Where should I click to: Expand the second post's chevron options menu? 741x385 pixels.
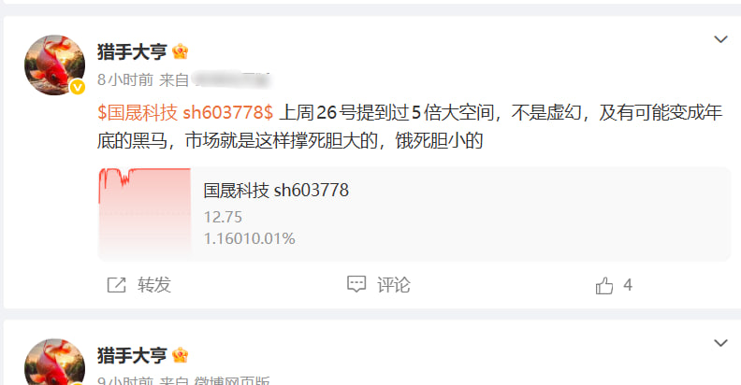point(720,343)
